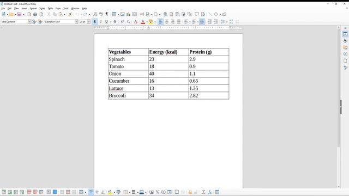Click the Save document icon

tap(20, 15)
